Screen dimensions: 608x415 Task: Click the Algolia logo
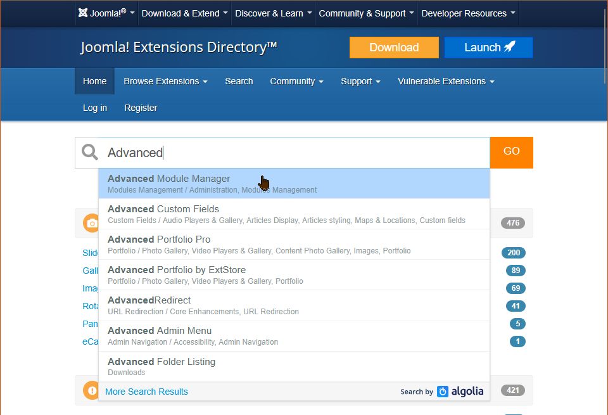(x=460, y=392)
